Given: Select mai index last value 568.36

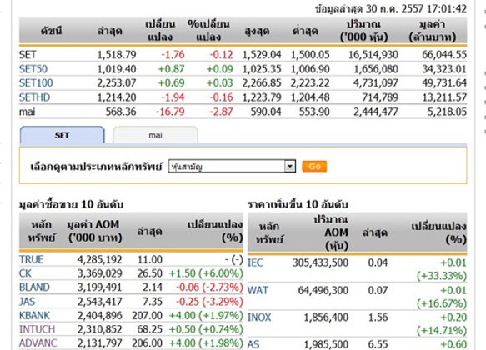Looking at the screenshot, I should 121,112.
